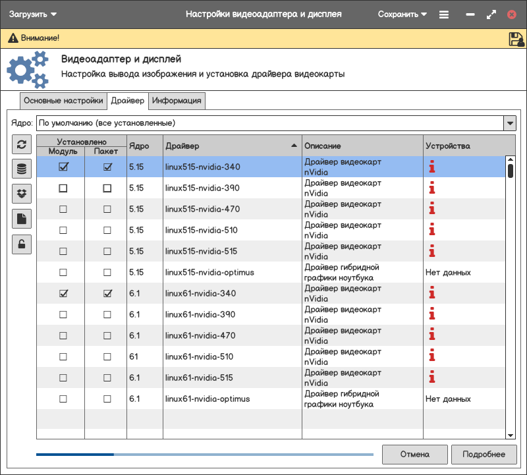527x475 pixels.
Task: Click the document file icon in sidebar
Action: tap(22, 219)
